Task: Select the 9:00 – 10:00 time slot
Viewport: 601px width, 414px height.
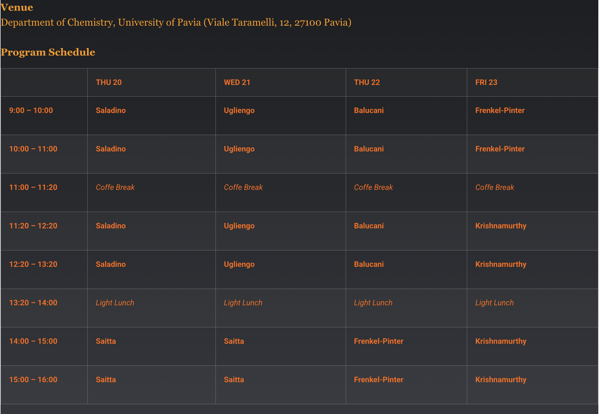Action: click(31, 110)
